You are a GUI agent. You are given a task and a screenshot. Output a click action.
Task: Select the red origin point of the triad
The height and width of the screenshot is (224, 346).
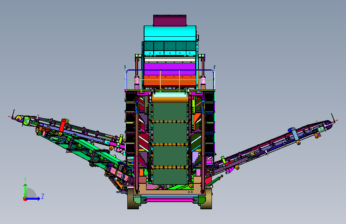tap(25, 199)
